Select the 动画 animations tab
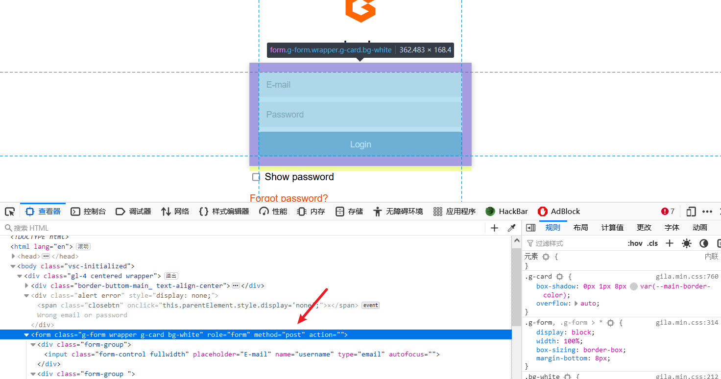The width and height of the screenshot is (721, 379). (x=700, y=228)
